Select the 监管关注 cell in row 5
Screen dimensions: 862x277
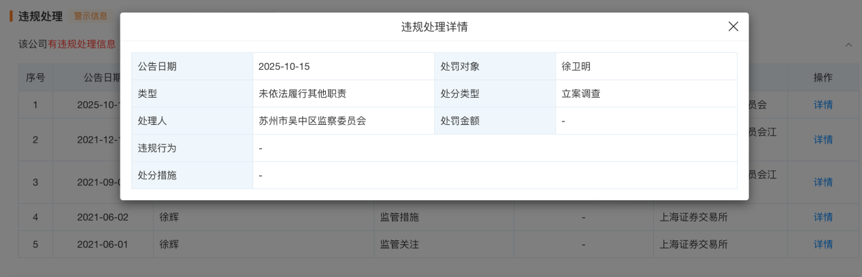point(399,244)
